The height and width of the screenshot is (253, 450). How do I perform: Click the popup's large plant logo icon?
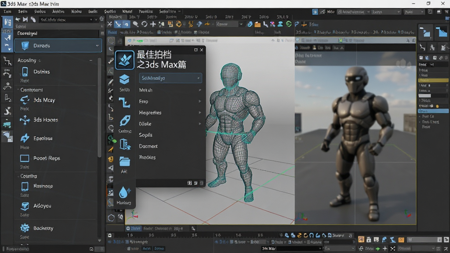coord(124,60)
